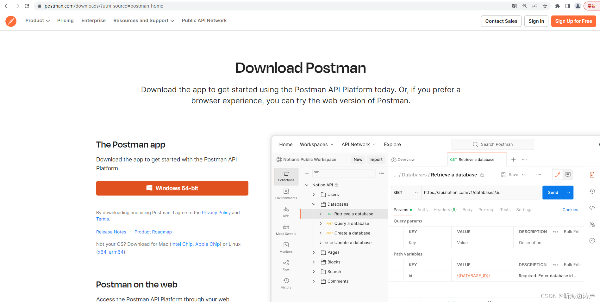600x302 pixels.
Task: Open the collections panel three-dot menu
Action: point(381,173)
